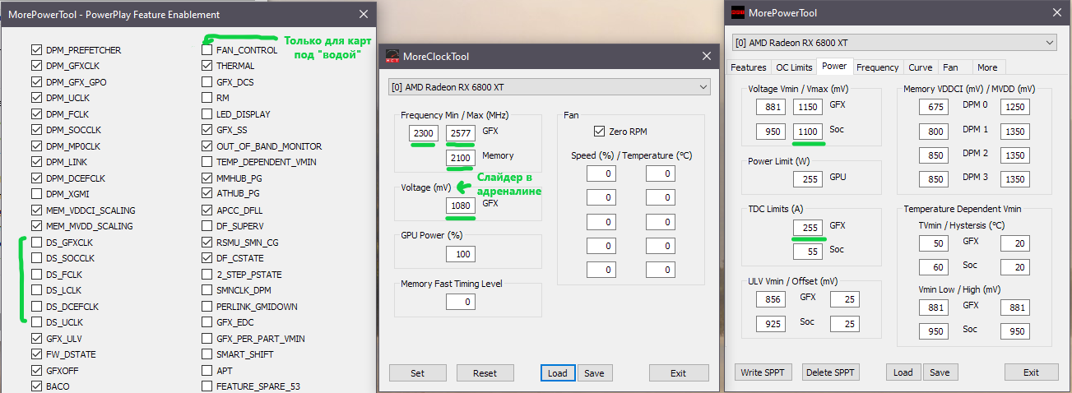
Task: Click the TDC Limits Soc field 55
Action: click(807, 251)
